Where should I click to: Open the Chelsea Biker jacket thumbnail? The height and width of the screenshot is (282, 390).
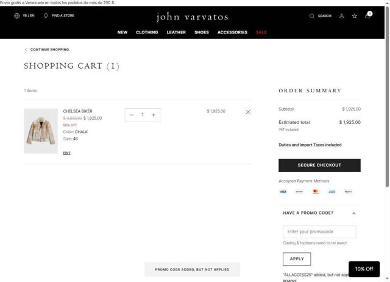(x=41, y=131)
